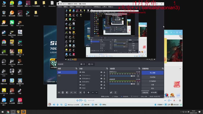Remove selected scene with trash icon
The image size is (203, 114).
(63, 92)
